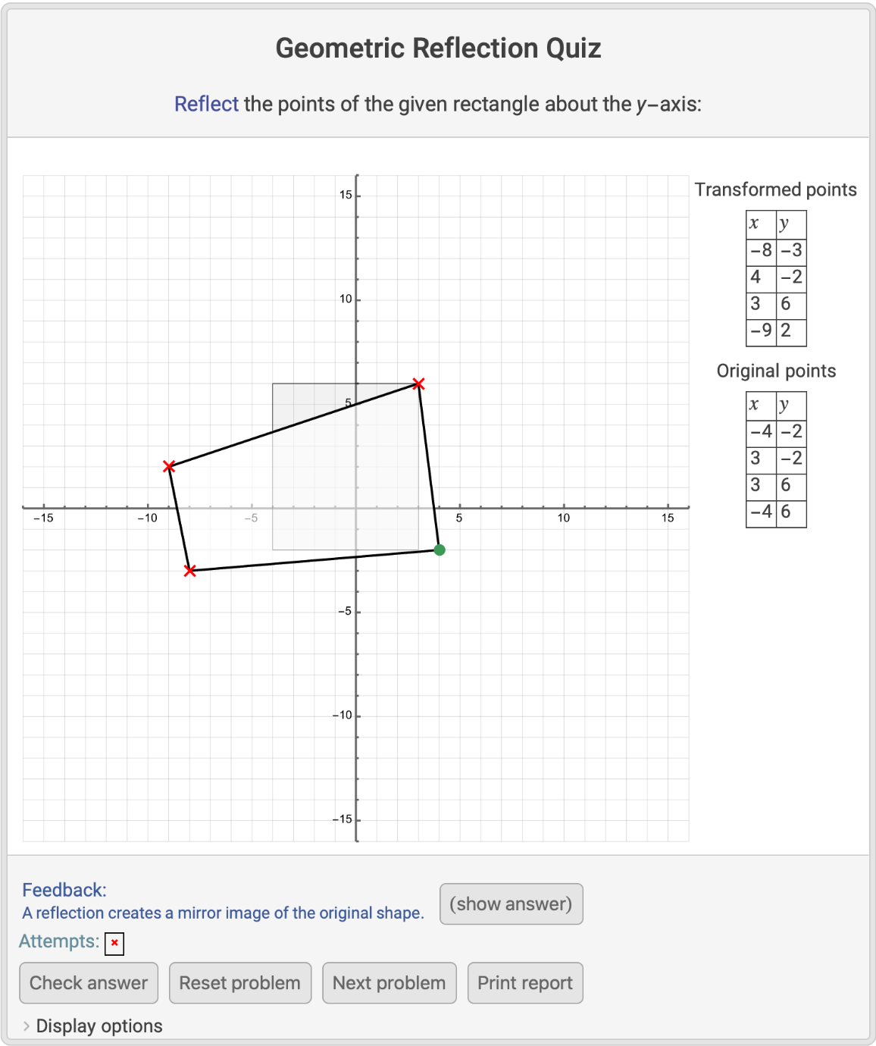This screenshot has height=1046, width=876.
Task: Click the red X marker at (-9, 2)
Action: click(x=169, y=466)
